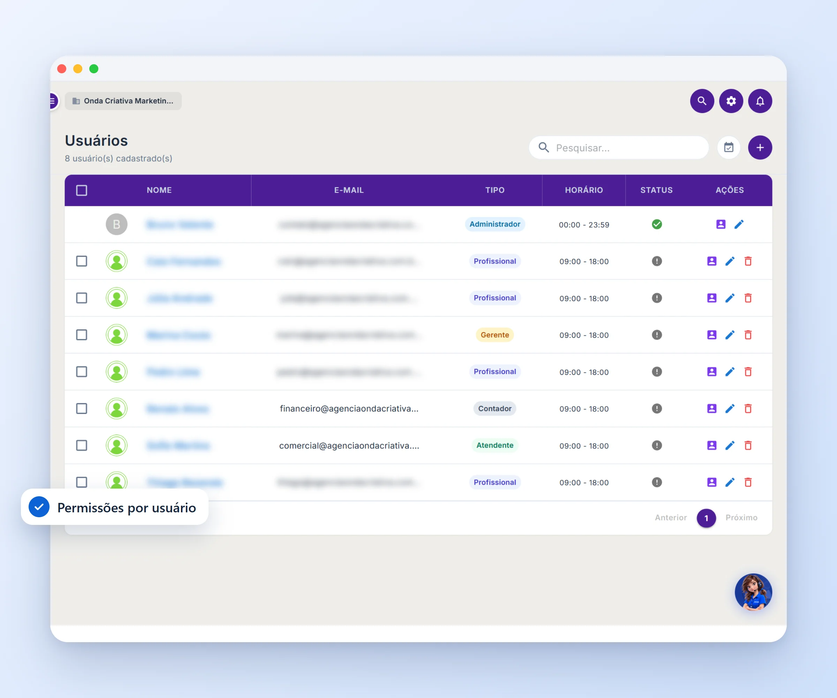Select the Atendente row checkbox
The image size is (837, 698).
pos(81,445)
